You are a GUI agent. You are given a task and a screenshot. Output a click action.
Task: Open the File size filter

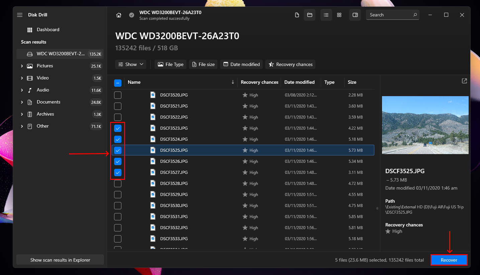coord(203,64)
